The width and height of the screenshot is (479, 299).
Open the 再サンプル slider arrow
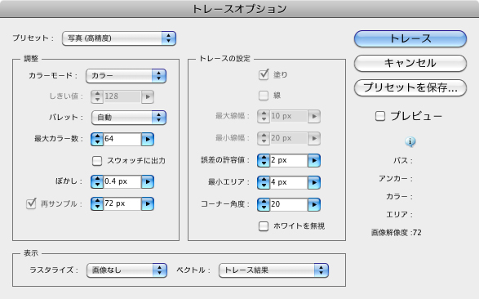pyautogui.click(x=148, y=204)
